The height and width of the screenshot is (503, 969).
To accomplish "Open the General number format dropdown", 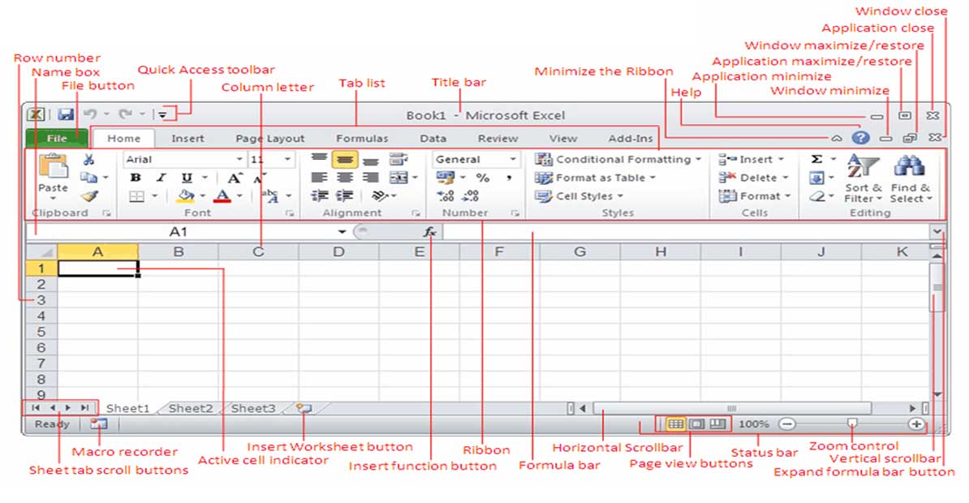I will pyautogui.click(x=512, y=160).
